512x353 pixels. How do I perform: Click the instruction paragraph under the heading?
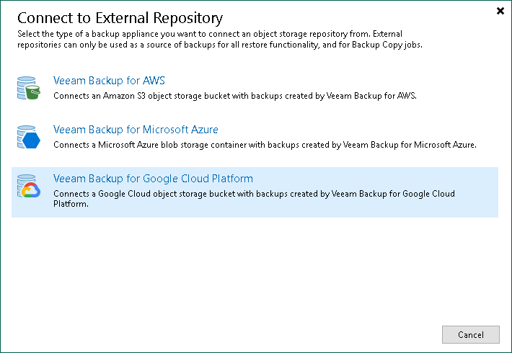click(x=209, y=39)
